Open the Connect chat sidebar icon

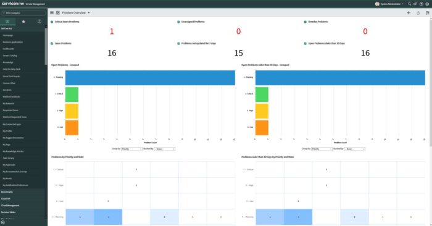[415, 4]
